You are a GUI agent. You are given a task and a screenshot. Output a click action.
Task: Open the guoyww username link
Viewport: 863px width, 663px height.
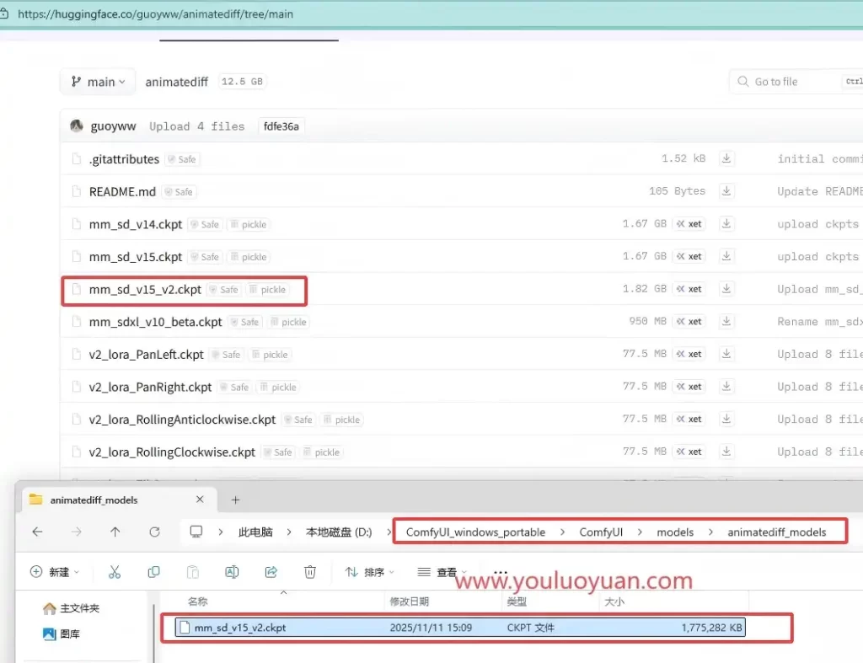pyautogui.click(x=113, y=126)
